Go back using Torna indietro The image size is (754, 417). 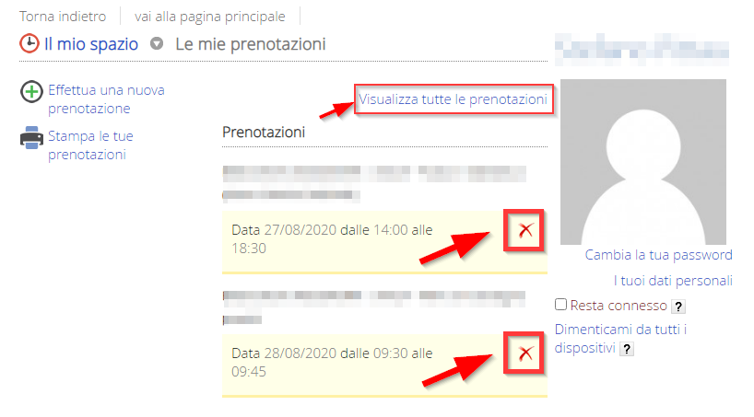tap(63, 17)
